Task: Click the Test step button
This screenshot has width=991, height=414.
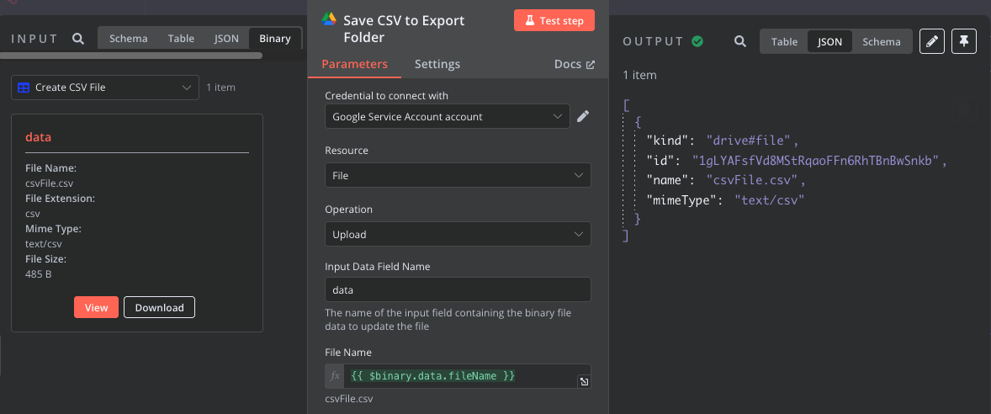Action: point(554,20)
